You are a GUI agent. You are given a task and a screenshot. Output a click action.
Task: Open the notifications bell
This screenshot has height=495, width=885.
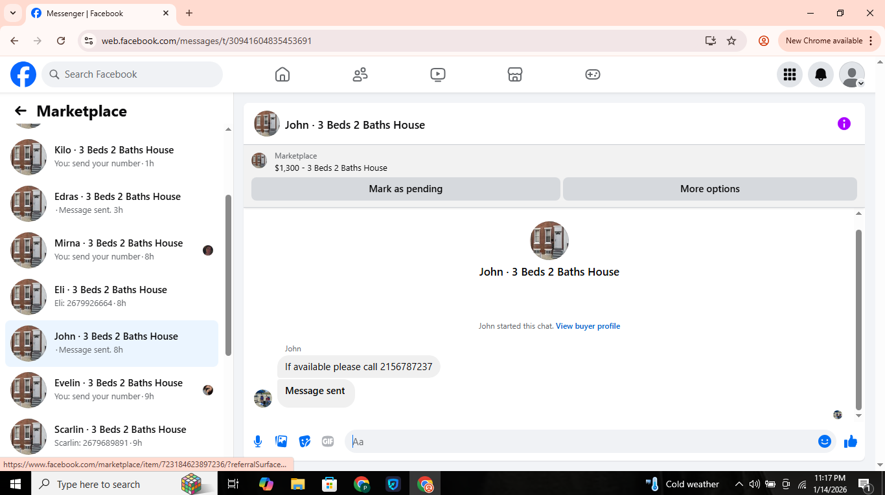[x=821, y=74]
